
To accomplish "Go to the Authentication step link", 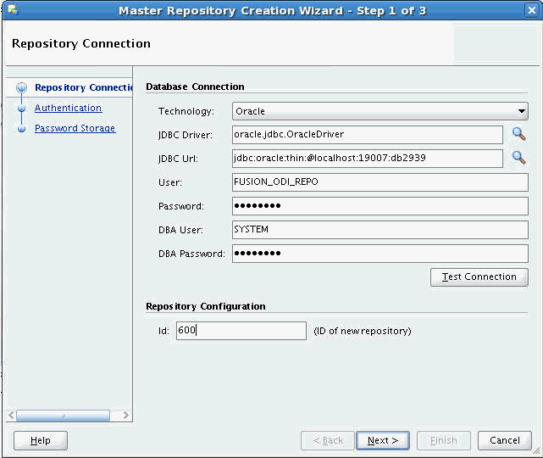I will pyautogui.click(x=69, y=108).
